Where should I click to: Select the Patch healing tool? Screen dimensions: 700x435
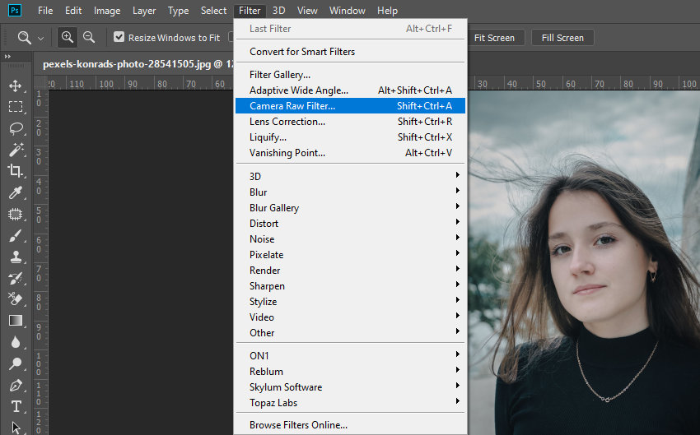point(16,214)
